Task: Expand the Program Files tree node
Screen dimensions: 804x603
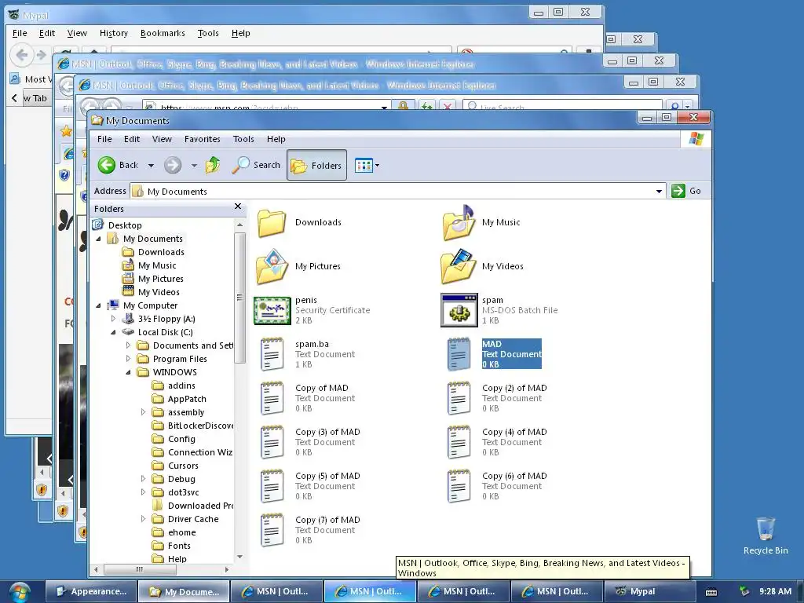Action: click(128, 359)
